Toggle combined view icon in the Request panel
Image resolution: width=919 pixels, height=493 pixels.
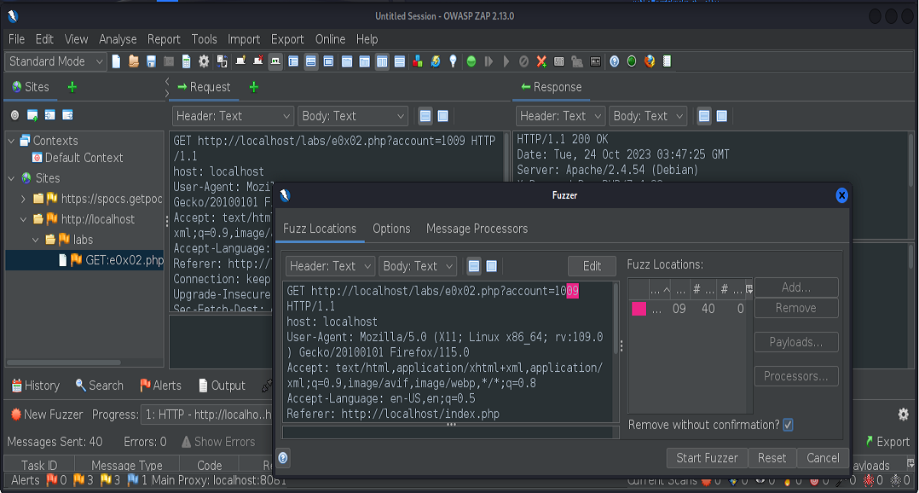(x=425, y=116)
